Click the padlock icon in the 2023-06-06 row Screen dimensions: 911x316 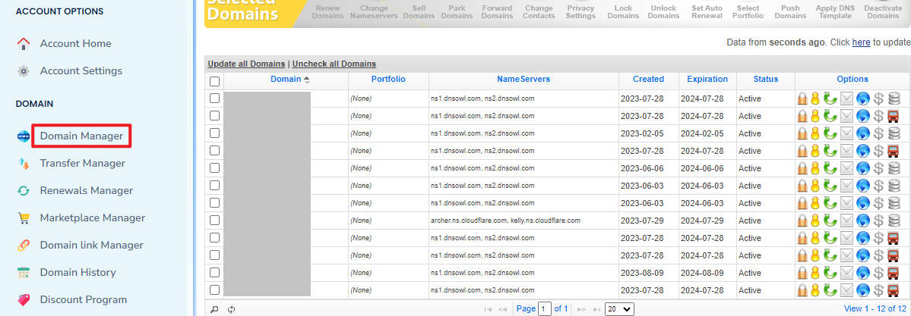(802, 168)
